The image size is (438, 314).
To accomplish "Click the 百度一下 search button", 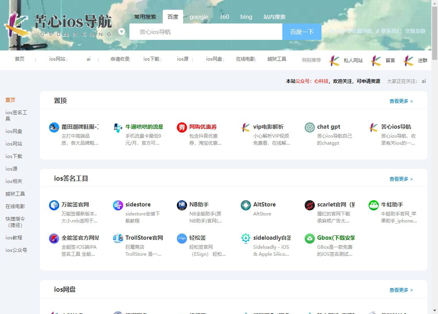I will click(302, 32).
